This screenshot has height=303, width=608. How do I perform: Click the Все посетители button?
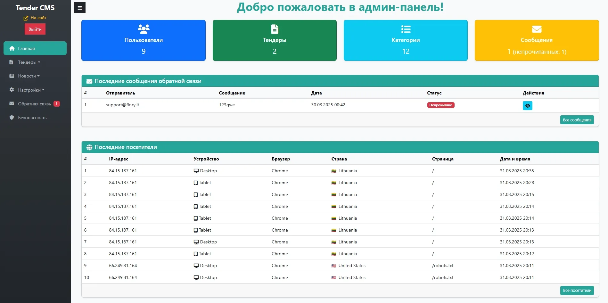(x=577, y=291)
